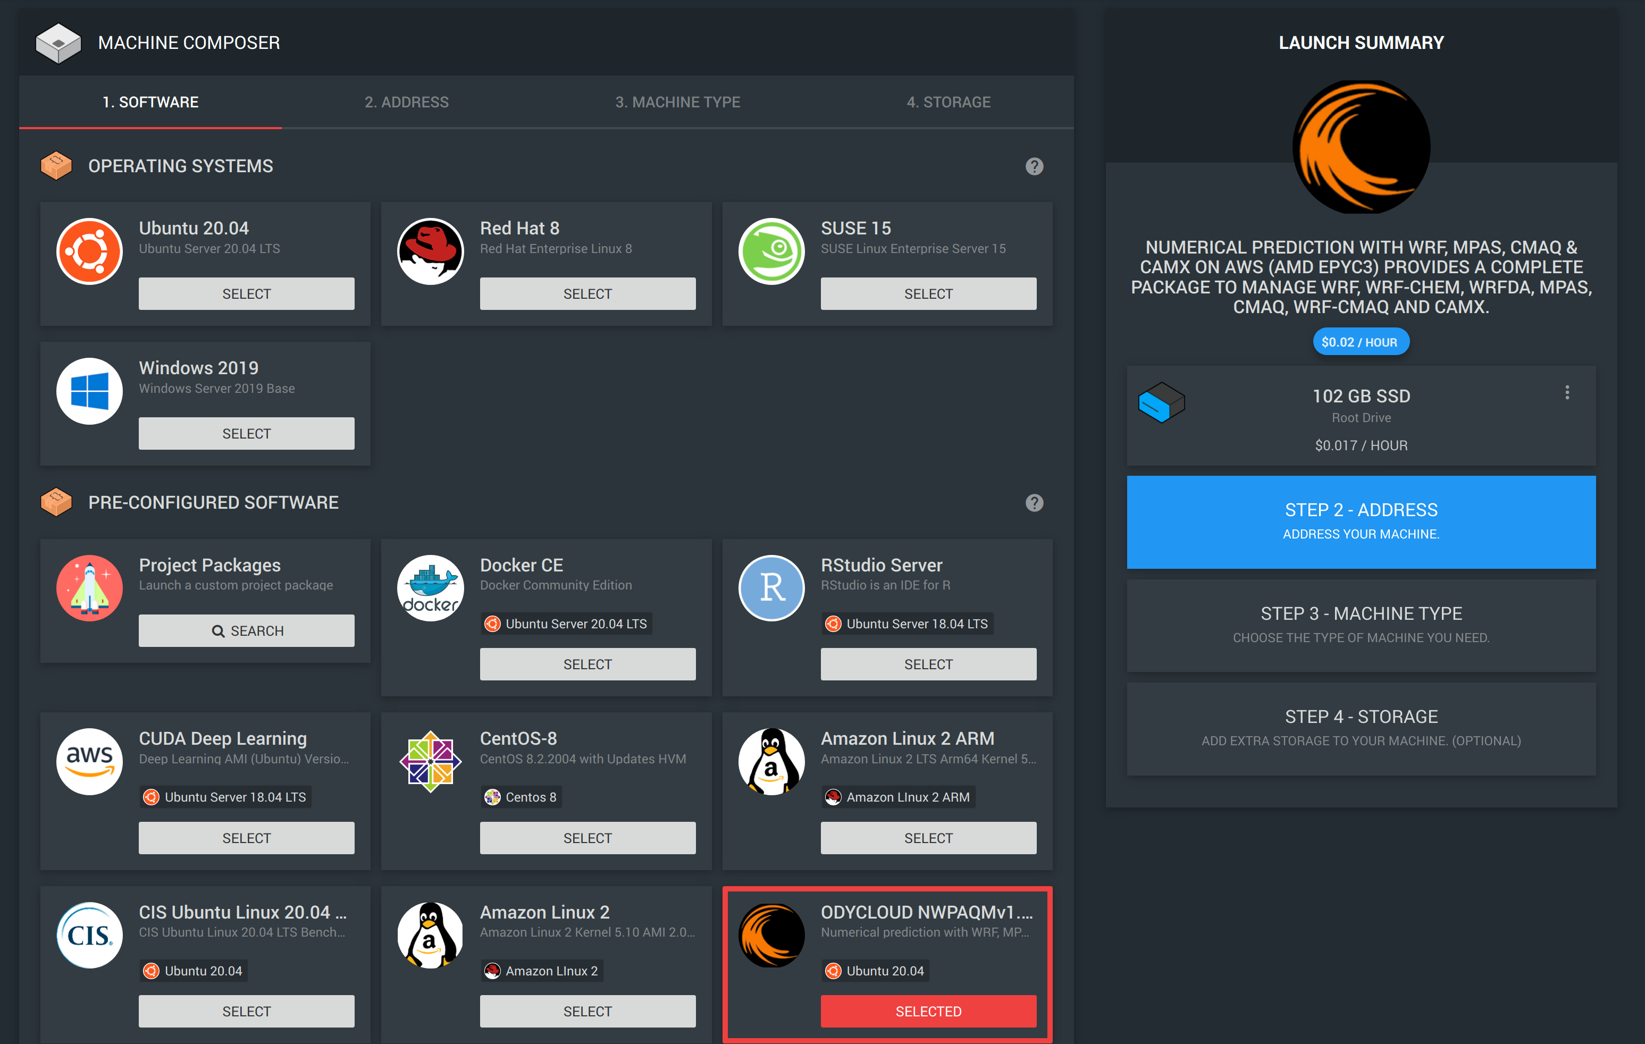Open Step 4 - Storage summary panel
The width and height of the screenshot is (1645, 1044).
click(1360, 728)
